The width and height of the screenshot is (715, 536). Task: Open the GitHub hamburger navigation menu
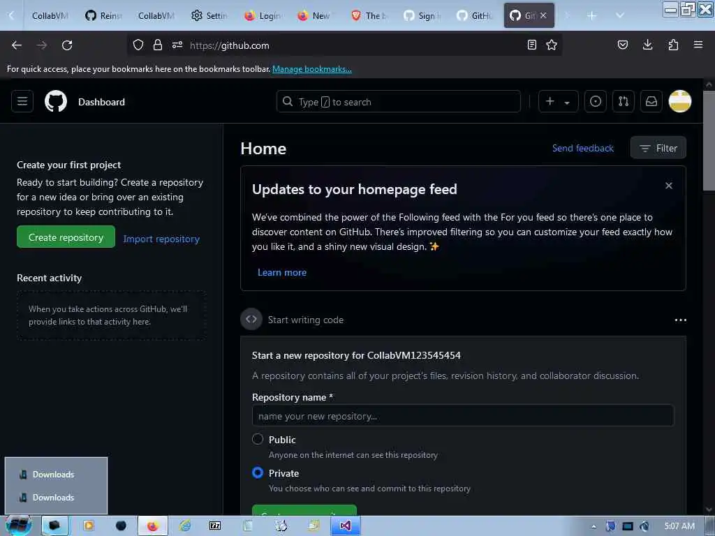click(x=22, y=101)
